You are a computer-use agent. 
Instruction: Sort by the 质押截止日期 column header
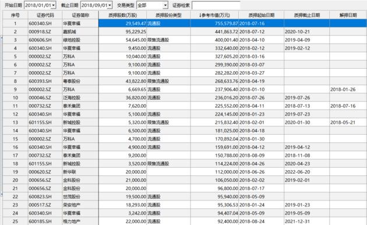point(306,15)
